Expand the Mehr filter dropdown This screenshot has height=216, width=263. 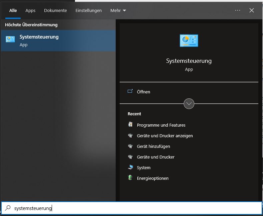pos(118,11)
